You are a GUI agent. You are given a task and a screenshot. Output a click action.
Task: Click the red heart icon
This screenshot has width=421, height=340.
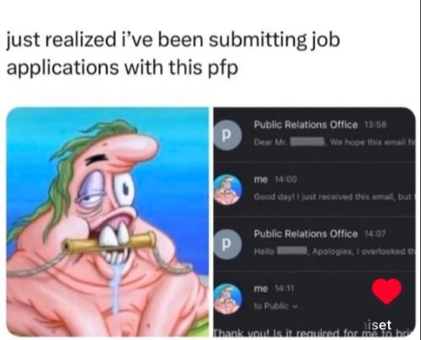386,291
